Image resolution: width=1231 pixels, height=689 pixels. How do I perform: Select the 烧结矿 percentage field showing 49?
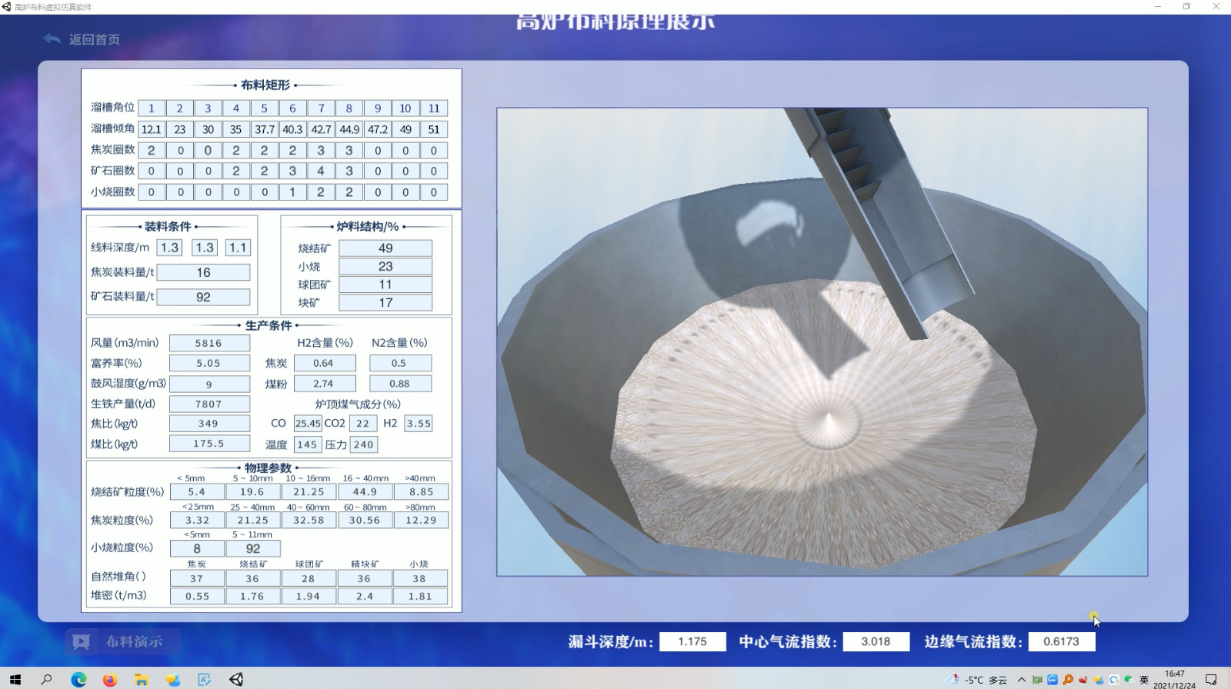tap(385, 248)
